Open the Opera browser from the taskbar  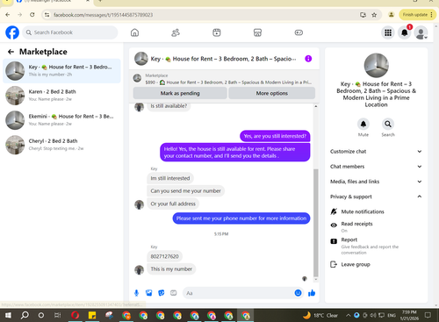pos(75,315)
